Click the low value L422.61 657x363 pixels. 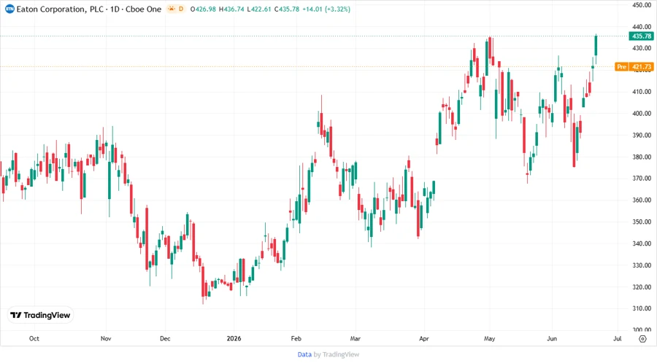pyautogui.click(x=259, y=9)
